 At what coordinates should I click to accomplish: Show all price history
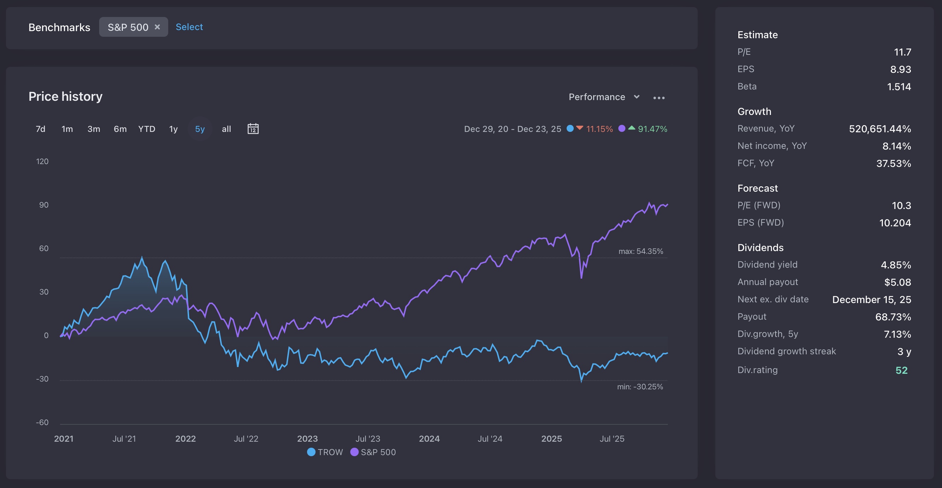pos(226,129)
